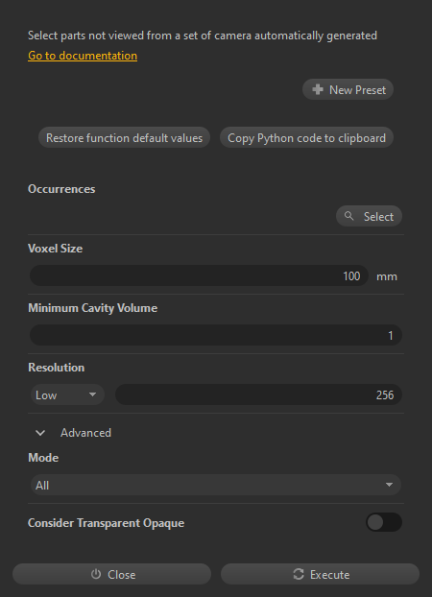Click the Resolution value field showing 256
This screenshot has width=432, height=597.
tap(258, 394)
